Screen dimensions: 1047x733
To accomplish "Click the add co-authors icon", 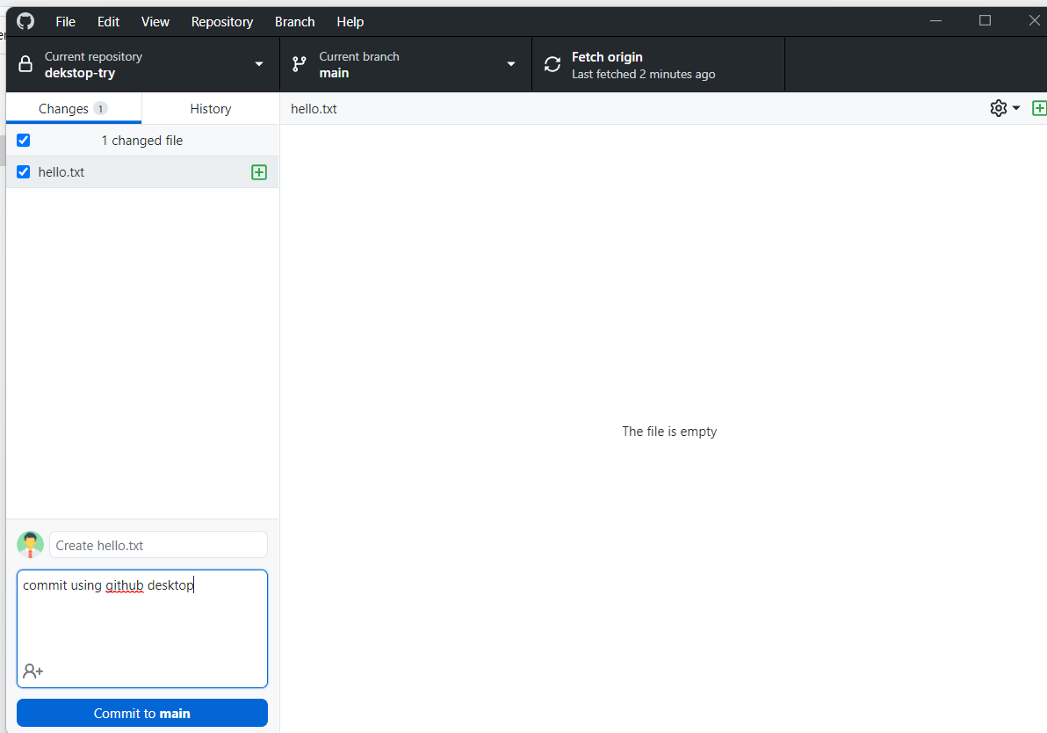I will [x=32, y=671].
